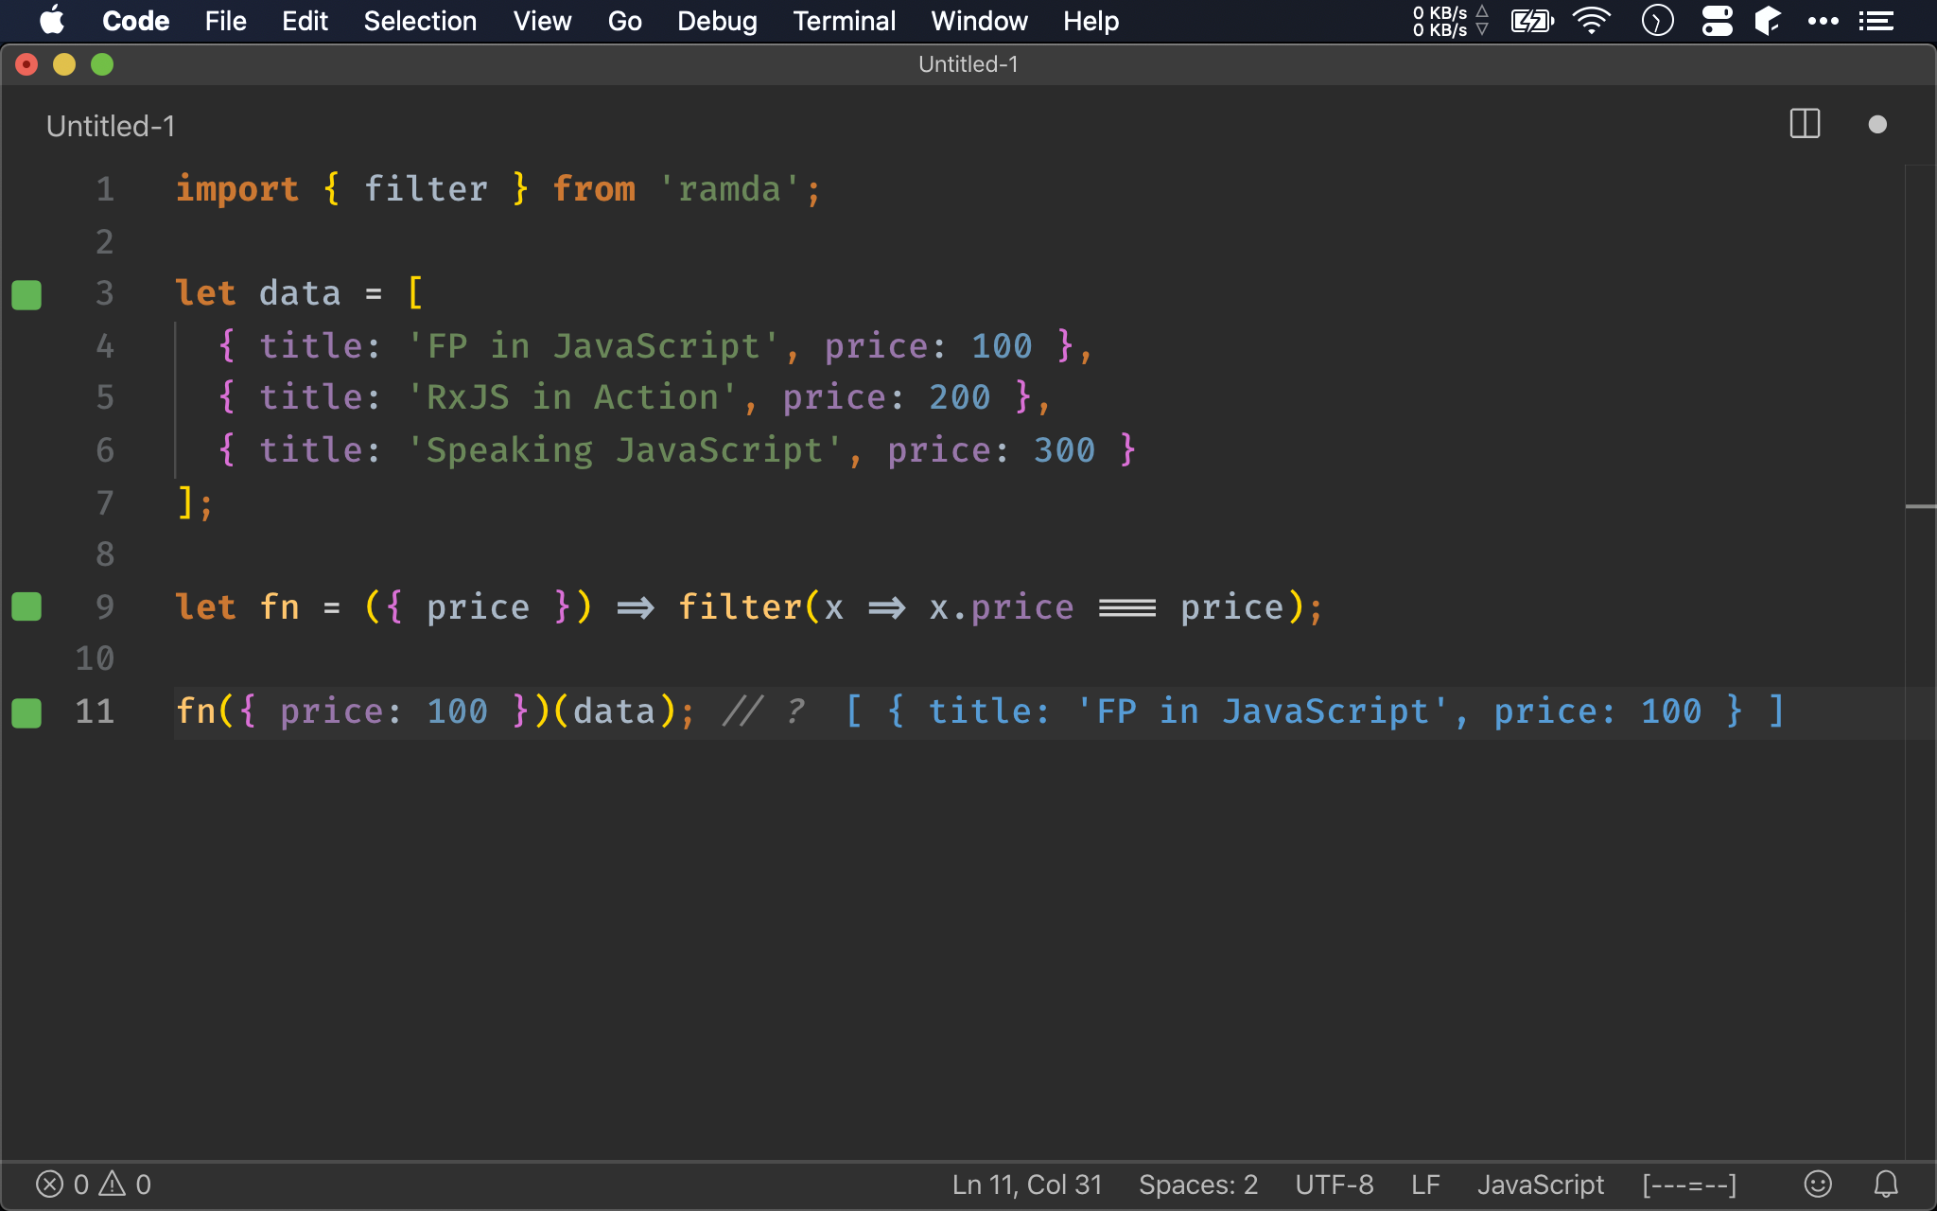Click the split editor icon
Image resolution: width=1937 pixels, height=1211 pixels.
(1805, 124)
